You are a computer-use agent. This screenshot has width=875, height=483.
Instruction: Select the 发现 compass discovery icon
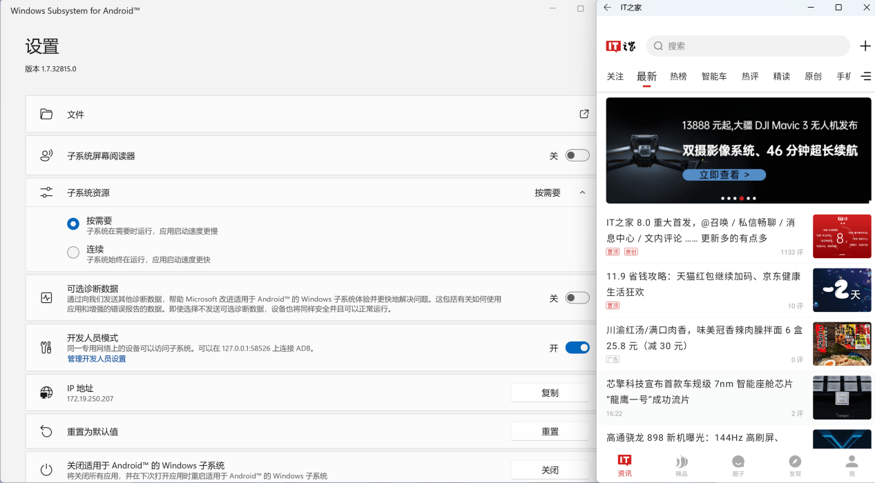pos(794,464)
